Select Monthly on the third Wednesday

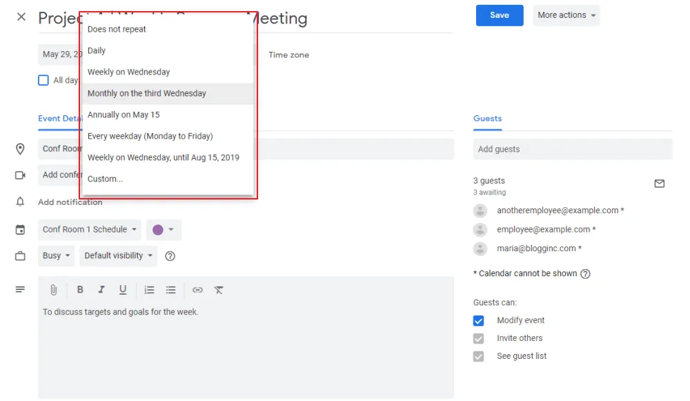tap(168, 93)
